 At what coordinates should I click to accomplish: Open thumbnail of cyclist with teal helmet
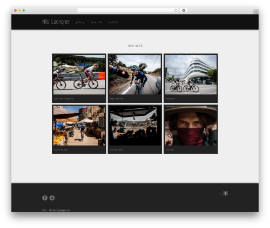[135, 74]
